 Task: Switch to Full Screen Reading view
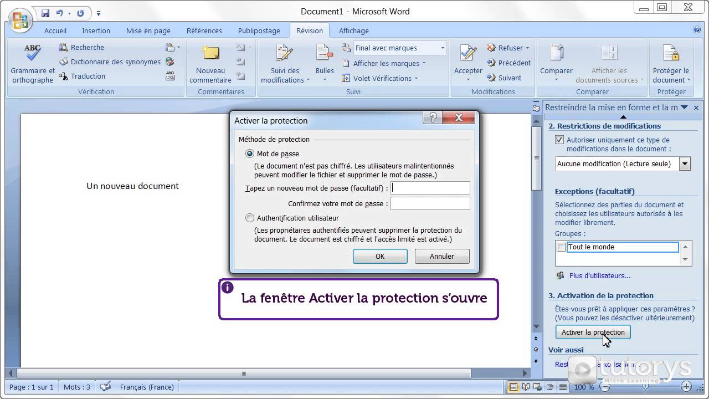(526, 387)
